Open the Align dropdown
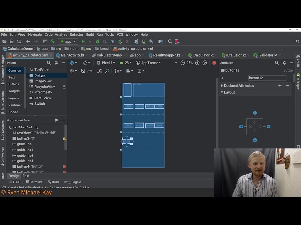This screenshot has height=225, width=301. pyautogui.click(x=129, y=71)
